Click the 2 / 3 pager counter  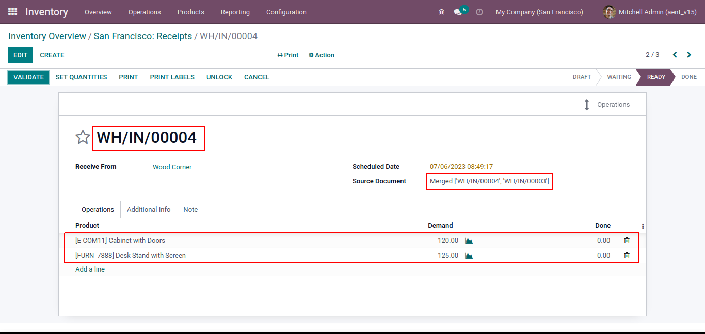pos(652,55)
